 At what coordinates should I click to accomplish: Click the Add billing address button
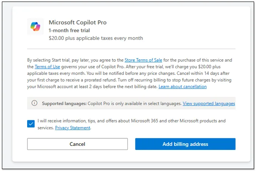pyautogui.click(x=185, y=144)
